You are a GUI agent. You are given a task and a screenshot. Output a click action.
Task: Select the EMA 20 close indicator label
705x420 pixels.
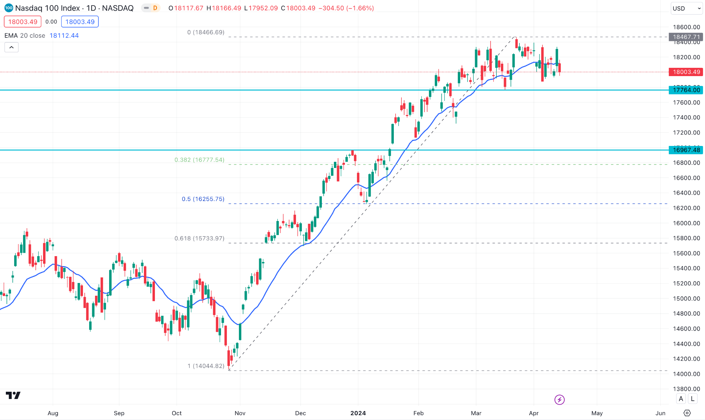click(25, 35)
